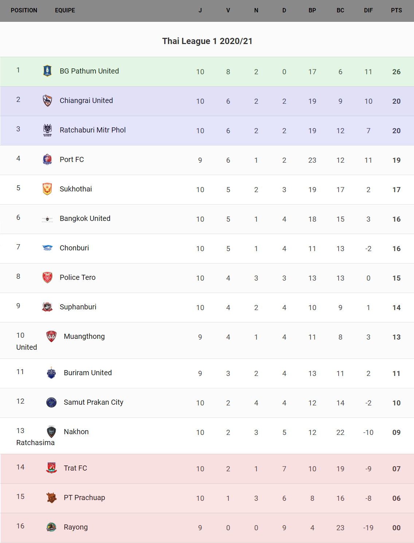Open the Chonburi team name link
The image size is (414, 543).
[74, 248]
